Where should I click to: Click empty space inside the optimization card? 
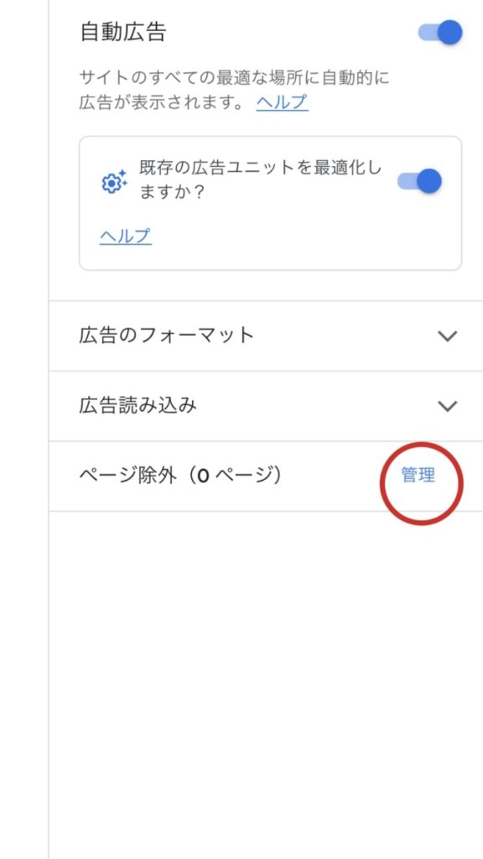[307, 241]
